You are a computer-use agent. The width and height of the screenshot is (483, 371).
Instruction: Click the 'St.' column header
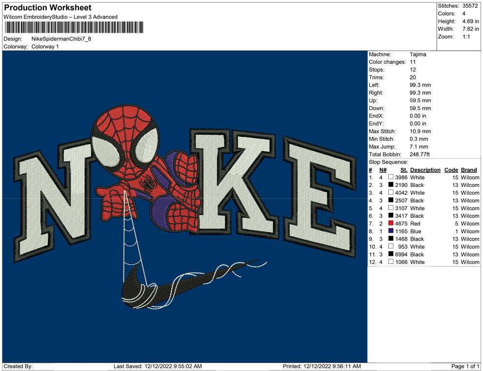point(404,169)
